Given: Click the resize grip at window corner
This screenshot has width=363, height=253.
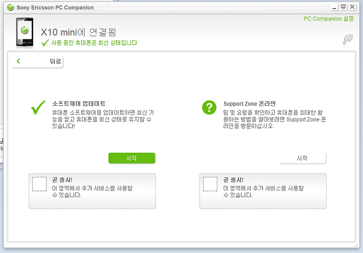Looking at the screenshot, I should [356, 245].
